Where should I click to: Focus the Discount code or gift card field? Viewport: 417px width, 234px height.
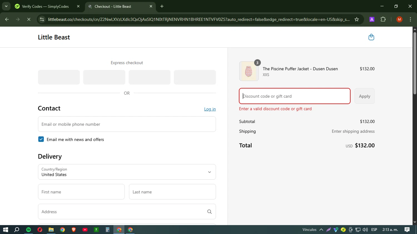click(x=295, y=96)
